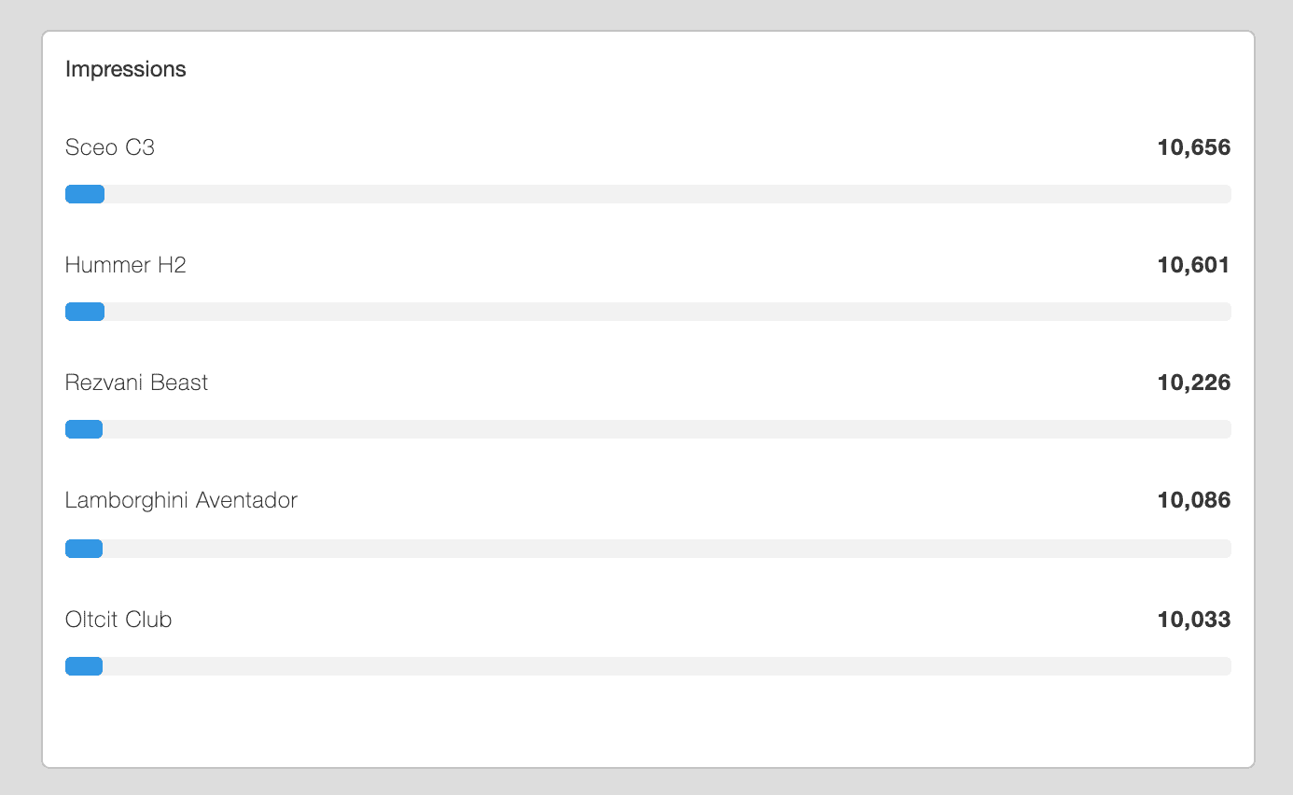Image resolution: width=1293 pixels, height=795 pixels.
Task: Select the 10,086 impressions value
Action: [x=1193, y=500]
